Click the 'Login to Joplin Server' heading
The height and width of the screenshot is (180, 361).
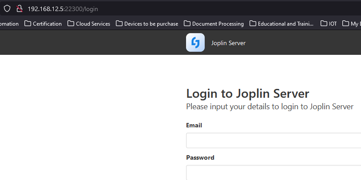pos(247,94)
